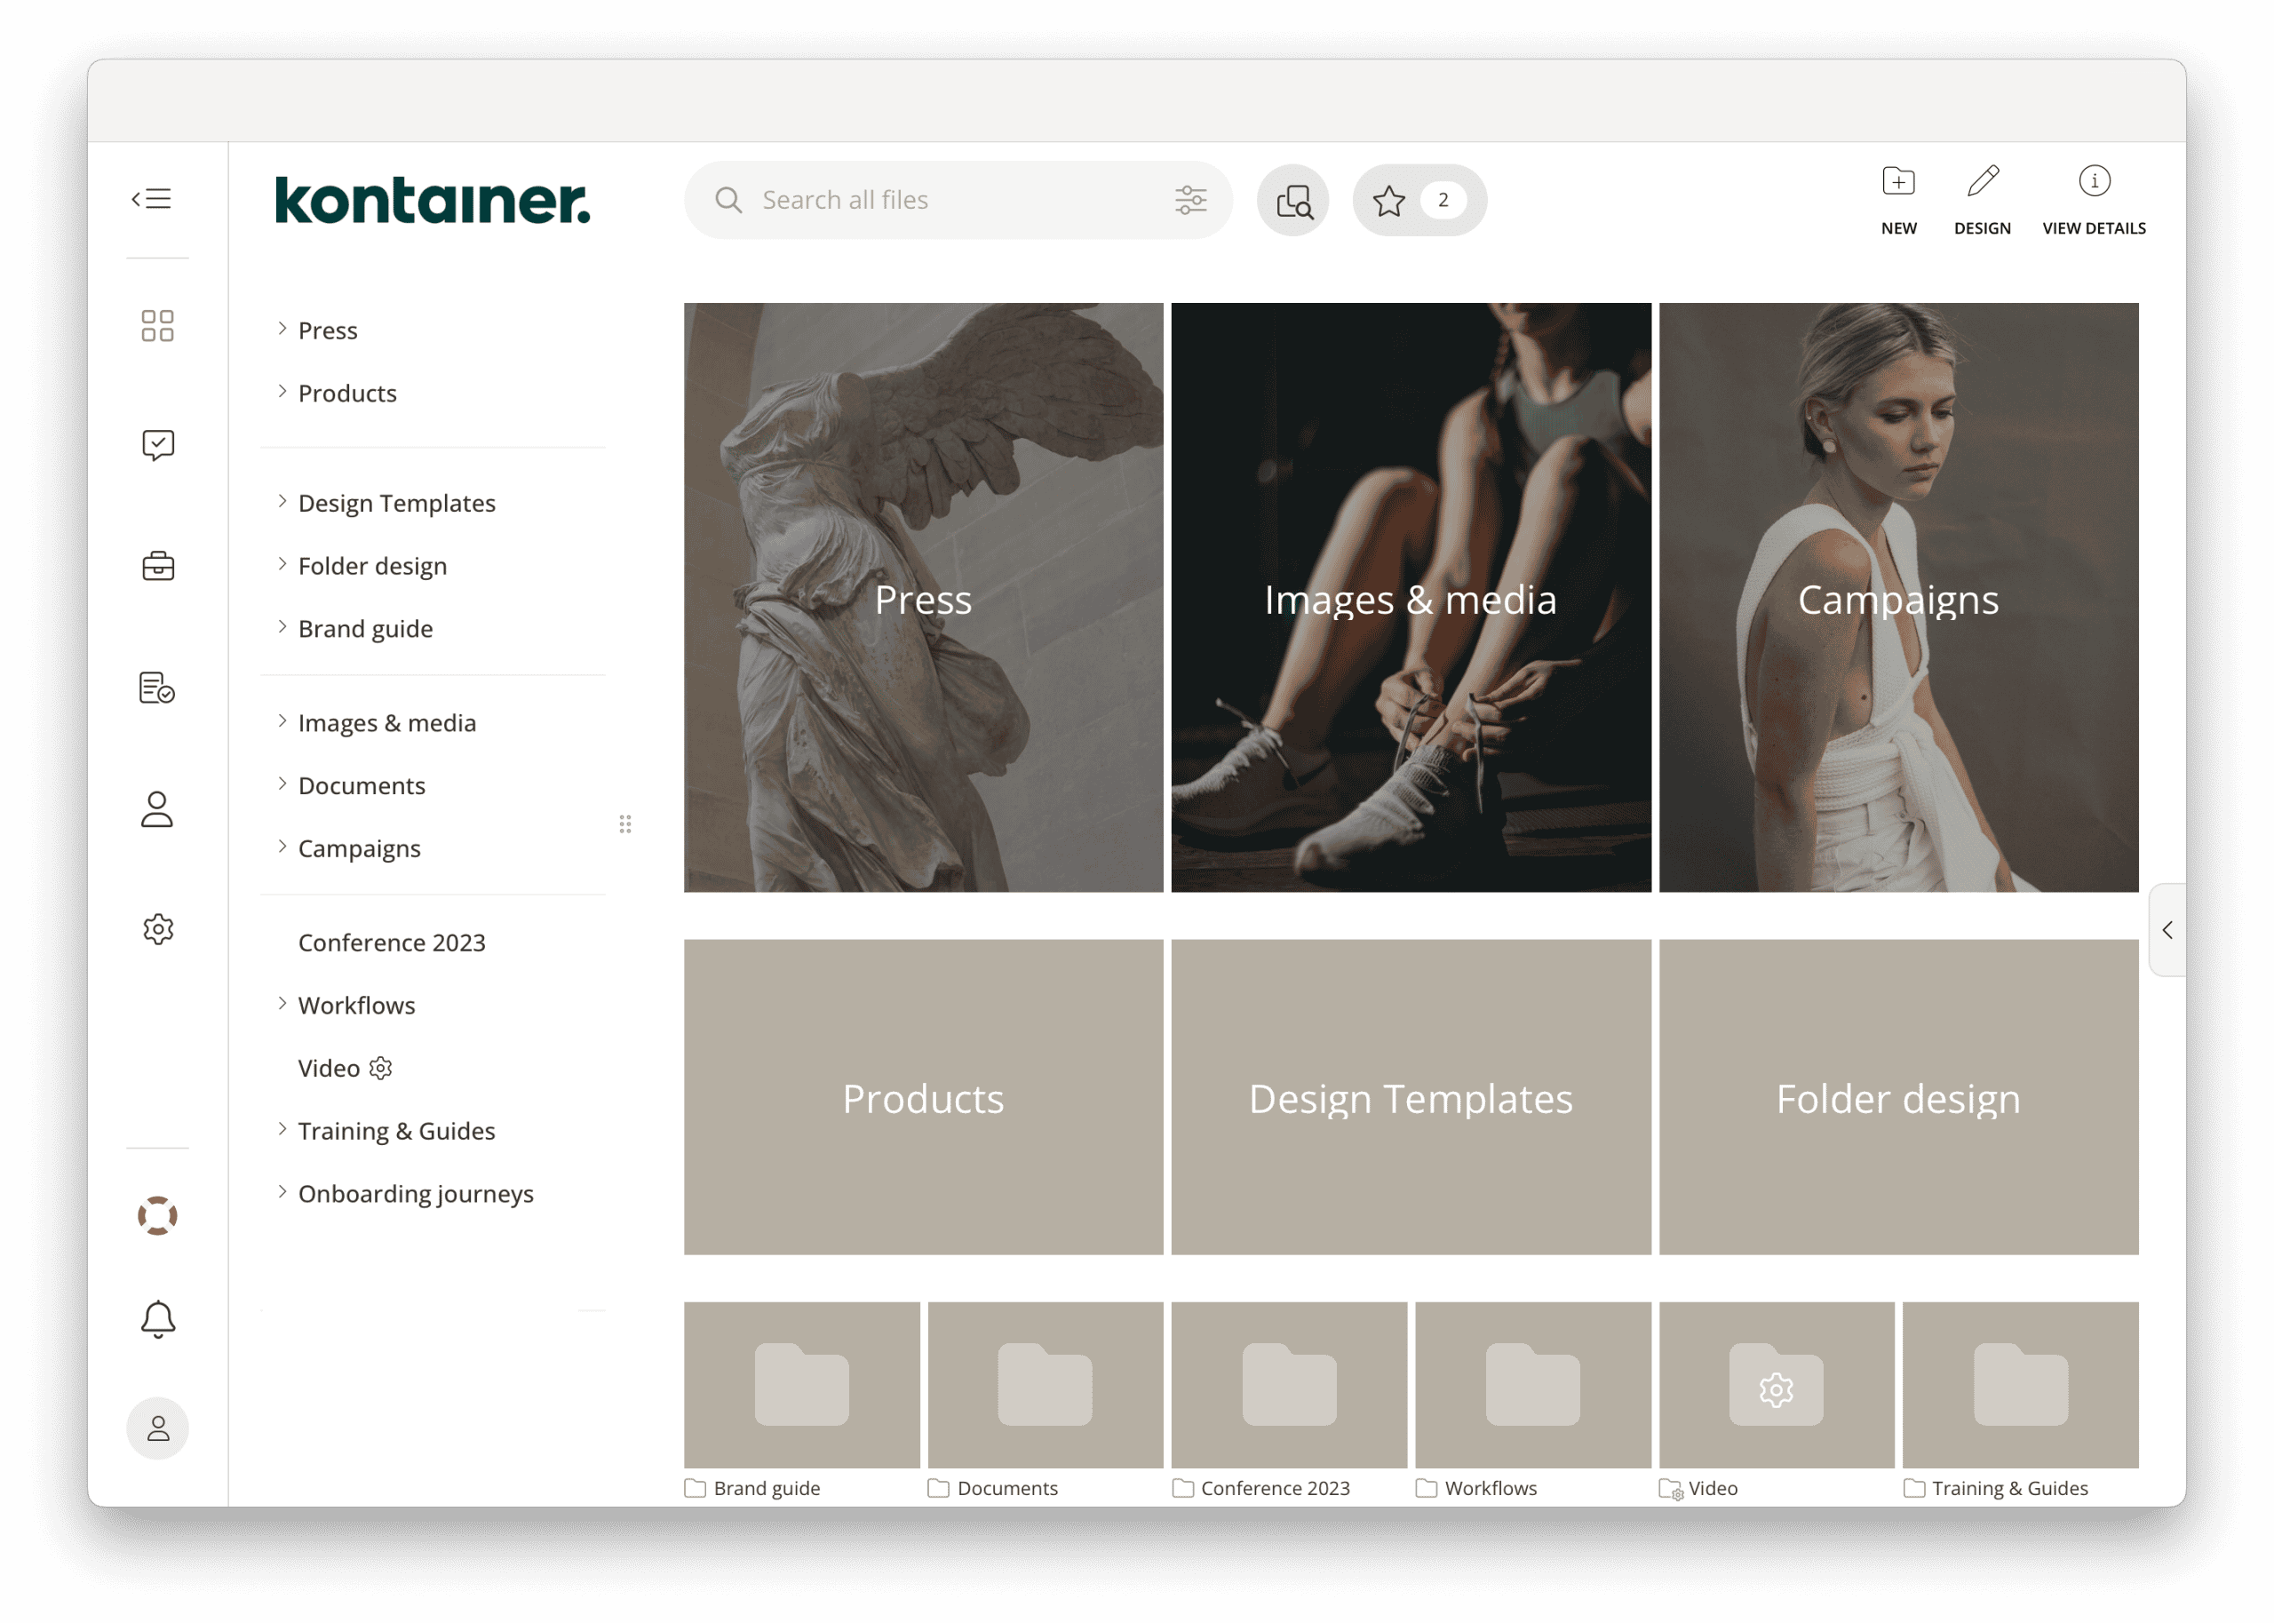Open the notifications bell
This screenshot has width=2274, height=1623.
(x=157, y=1319)
